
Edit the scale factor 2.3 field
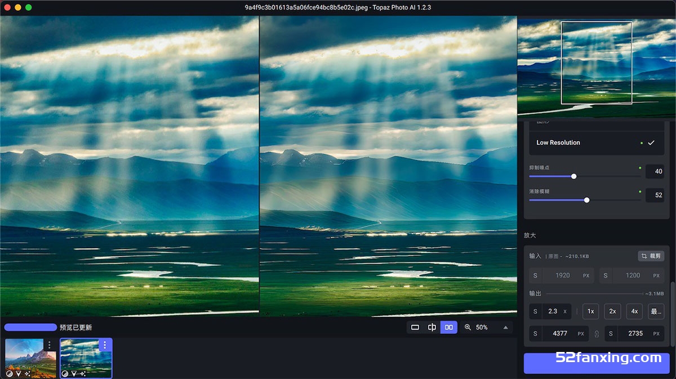(x=550, y=311)
